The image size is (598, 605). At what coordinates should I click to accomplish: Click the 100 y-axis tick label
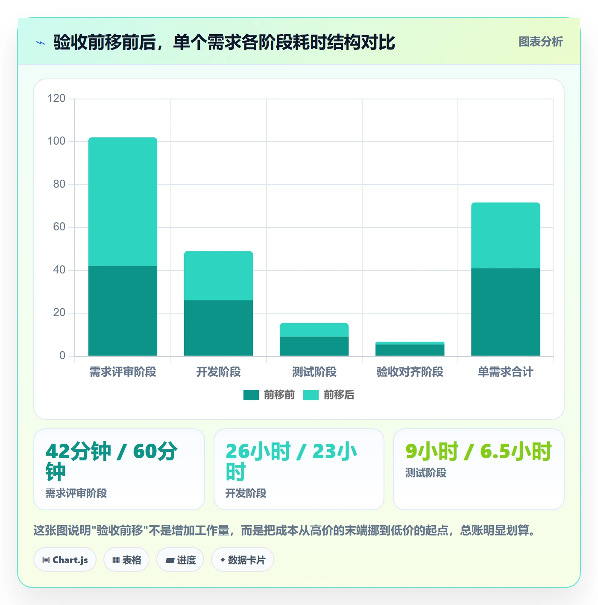tap(56, 141)
